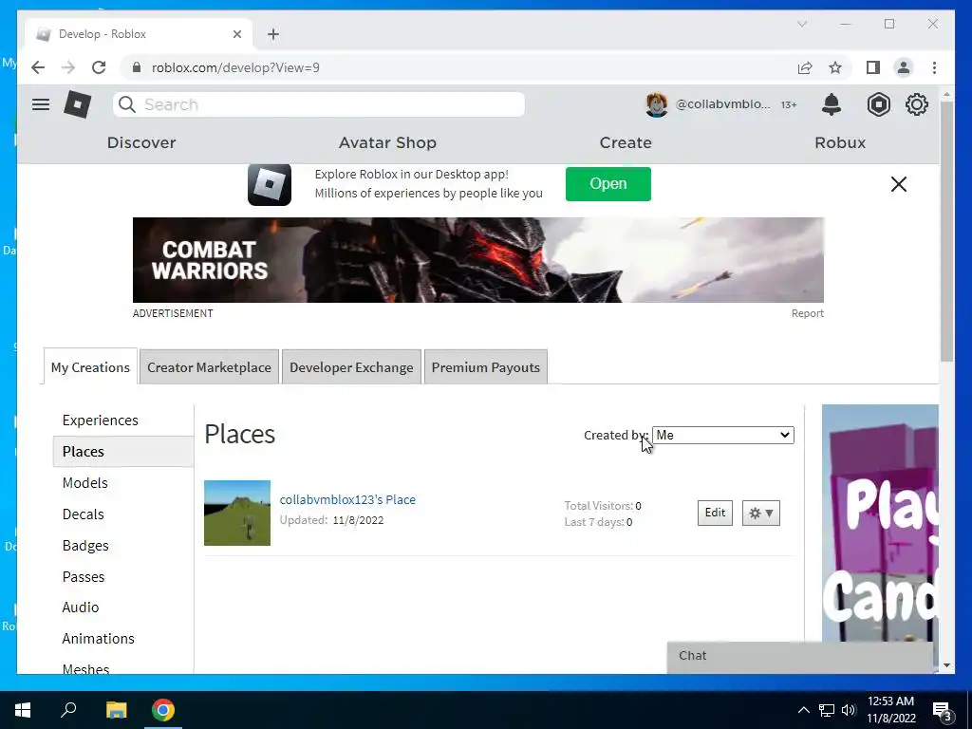
Task: Switch to the Creator Marketplace tab
Action: click(209, 367)
